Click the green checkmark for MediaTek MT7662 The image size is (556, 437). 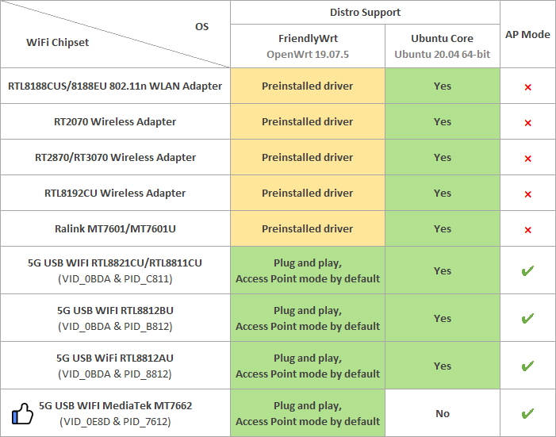point(527,413)
